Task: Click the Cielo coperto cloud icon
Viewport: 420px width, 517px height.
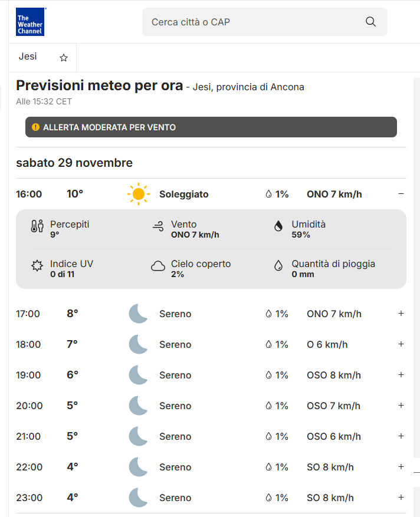Action: 158,266
